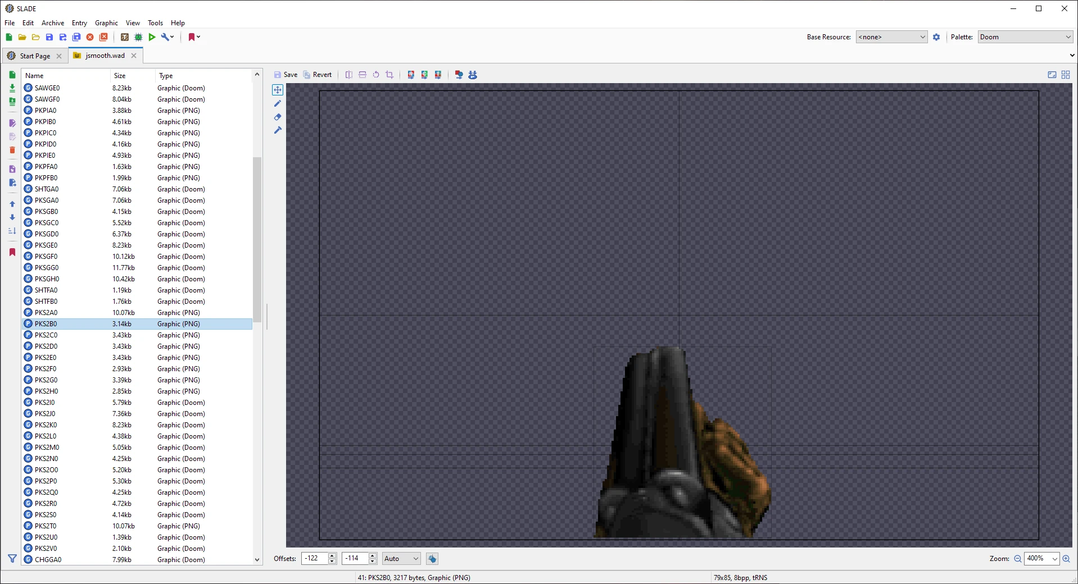Click the Open Directory outlined folder icon
The image size is (1078, 584).
[x=36, y=37]
